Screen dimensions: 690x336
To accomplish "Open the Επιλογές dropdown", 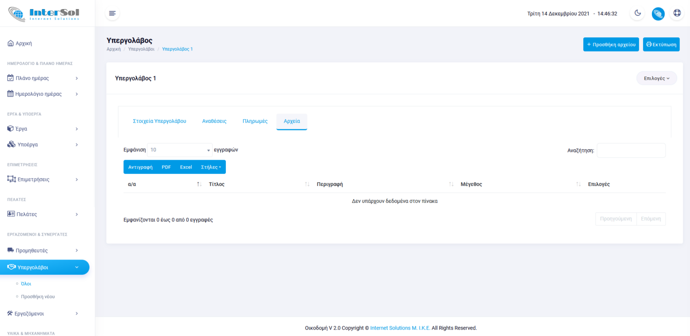I will pyautogui.click(x=656, y=78).
